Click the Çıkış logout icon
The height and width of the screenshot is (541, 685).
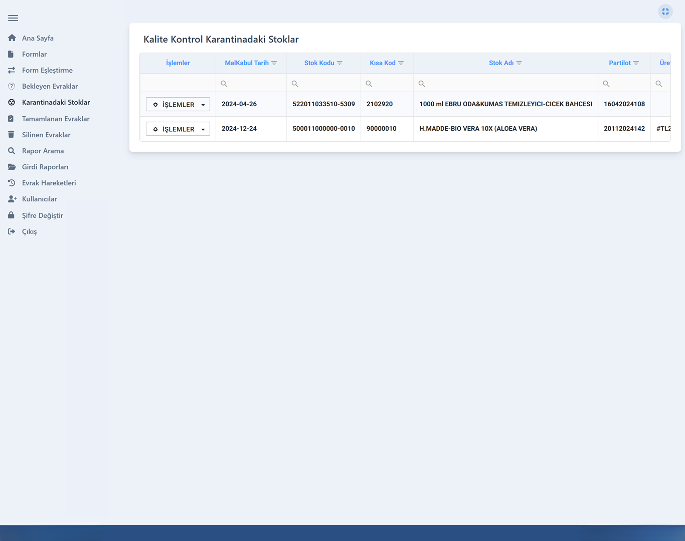pyautogui.click(x=12, y=231)
